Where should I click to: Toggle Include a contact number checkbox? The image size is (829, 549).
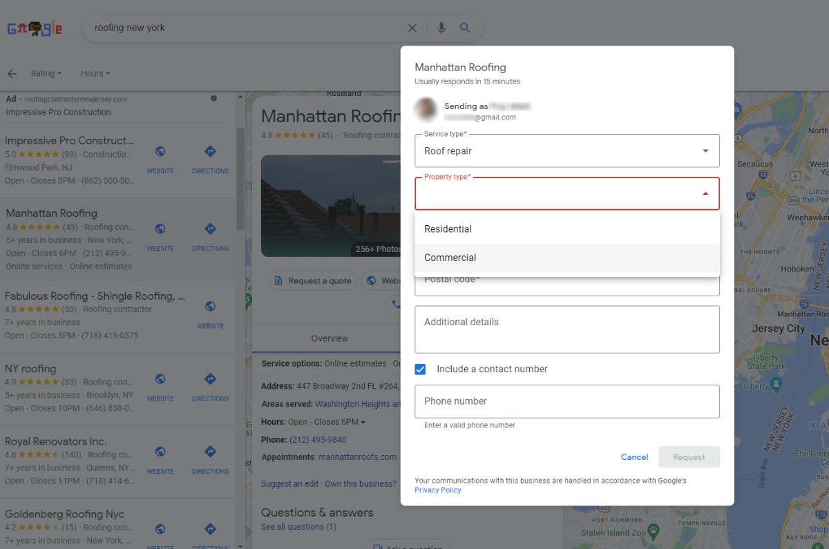point(420,369)
